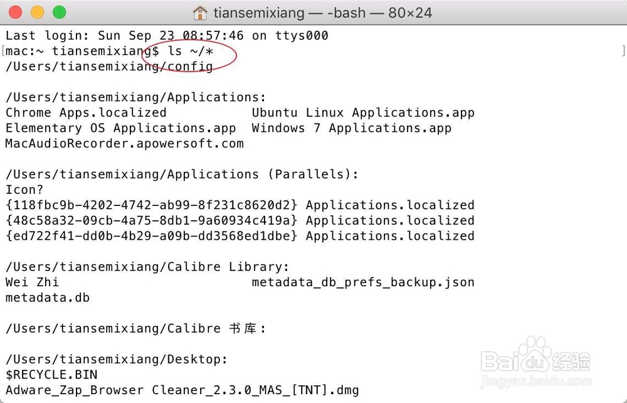This screenshot has height=403, width=627.
Task: Click the 'Wei Zhi' entry
Action: (x=33, y=282)
